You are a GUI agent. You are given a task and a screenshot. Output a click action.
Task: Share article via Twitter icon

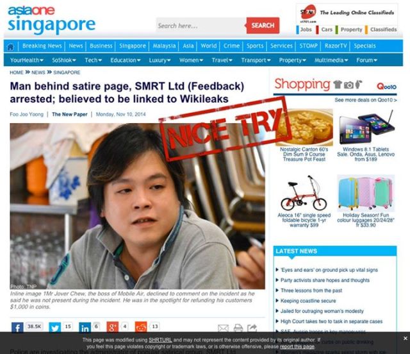[x=54, y=327]
